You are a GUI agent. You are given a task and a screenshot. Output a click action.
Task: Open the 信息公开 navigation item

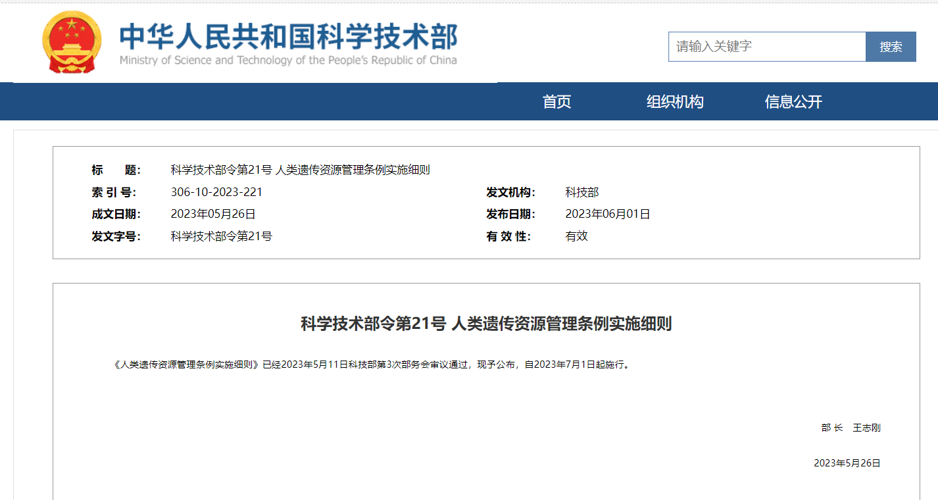792,101
